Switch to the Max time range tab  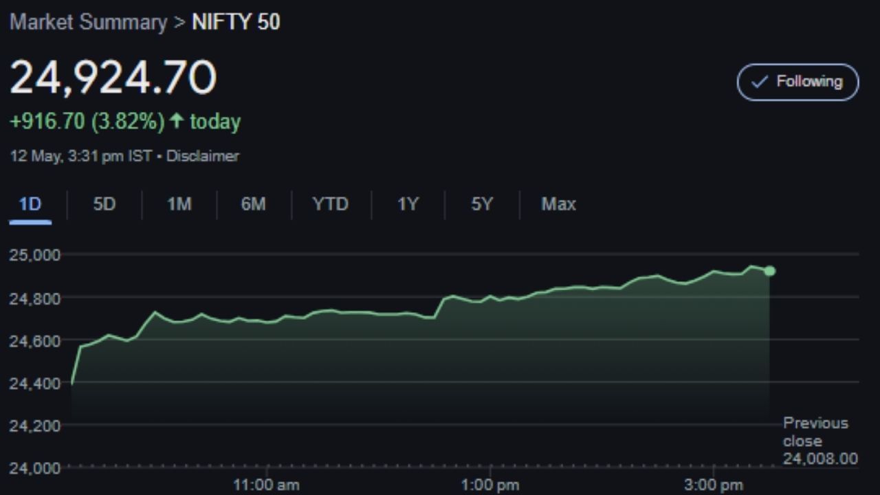558,204
